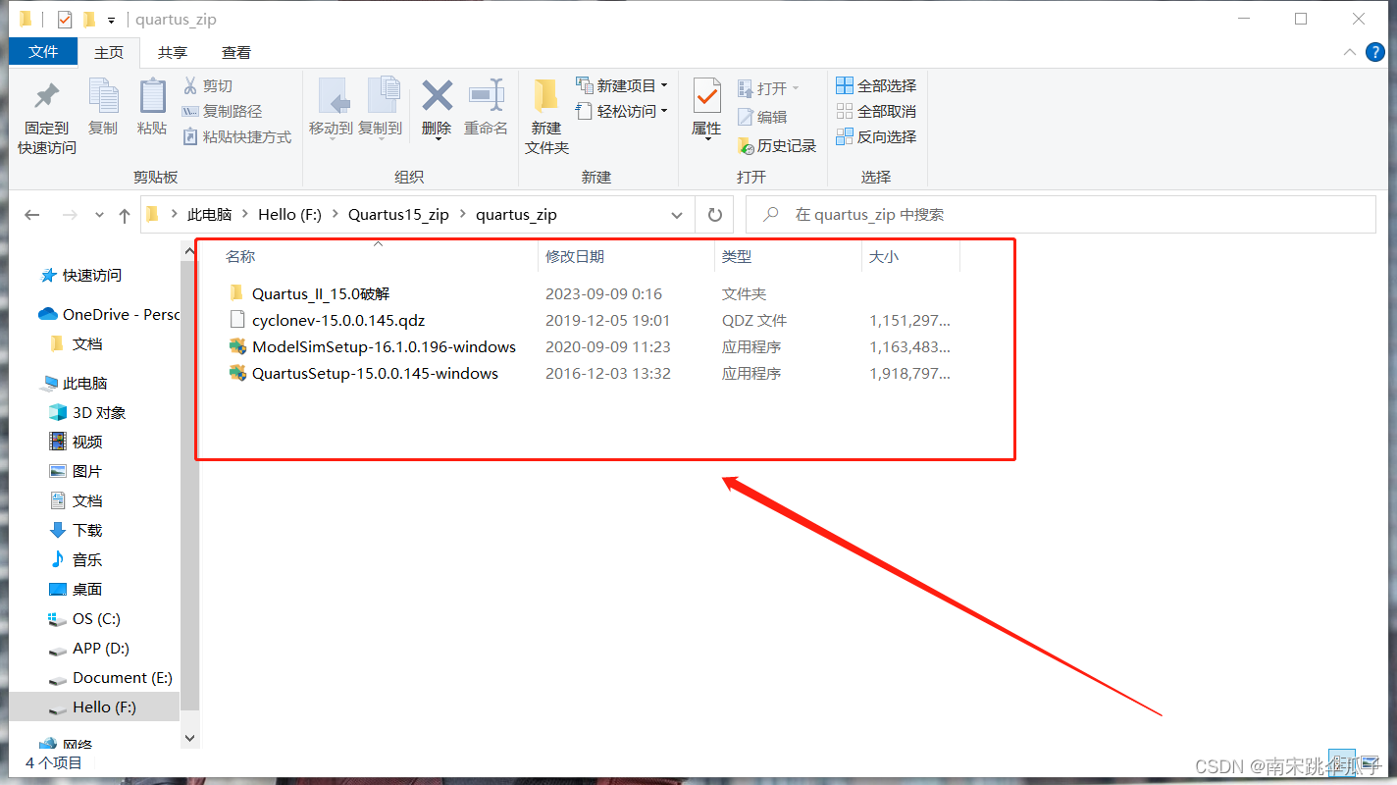Select ModelSimSetup-16.1.0.196-windows installer

tap(372, 346)
